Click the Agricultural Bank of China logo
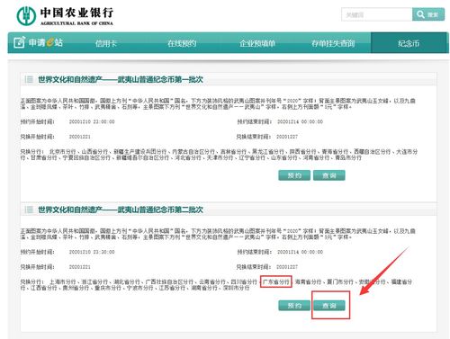The image size is (450, 339). (x=65, y=16)
